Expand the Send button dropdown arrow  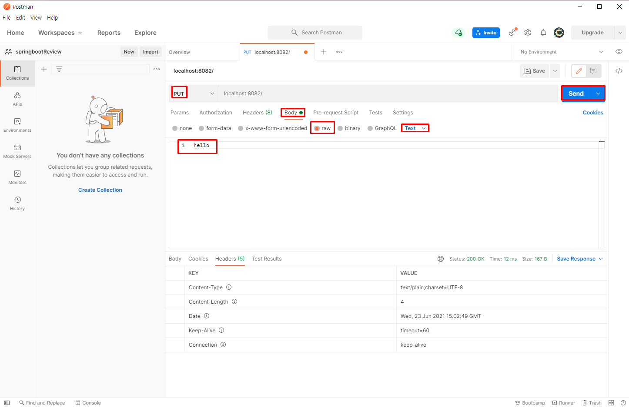[x=598, y=94]
